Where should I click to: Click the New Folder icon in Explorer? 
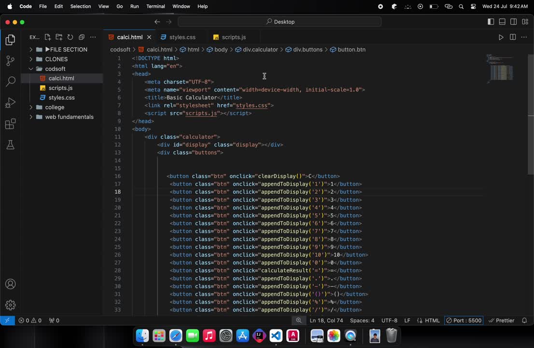click(x=59, y=37)
